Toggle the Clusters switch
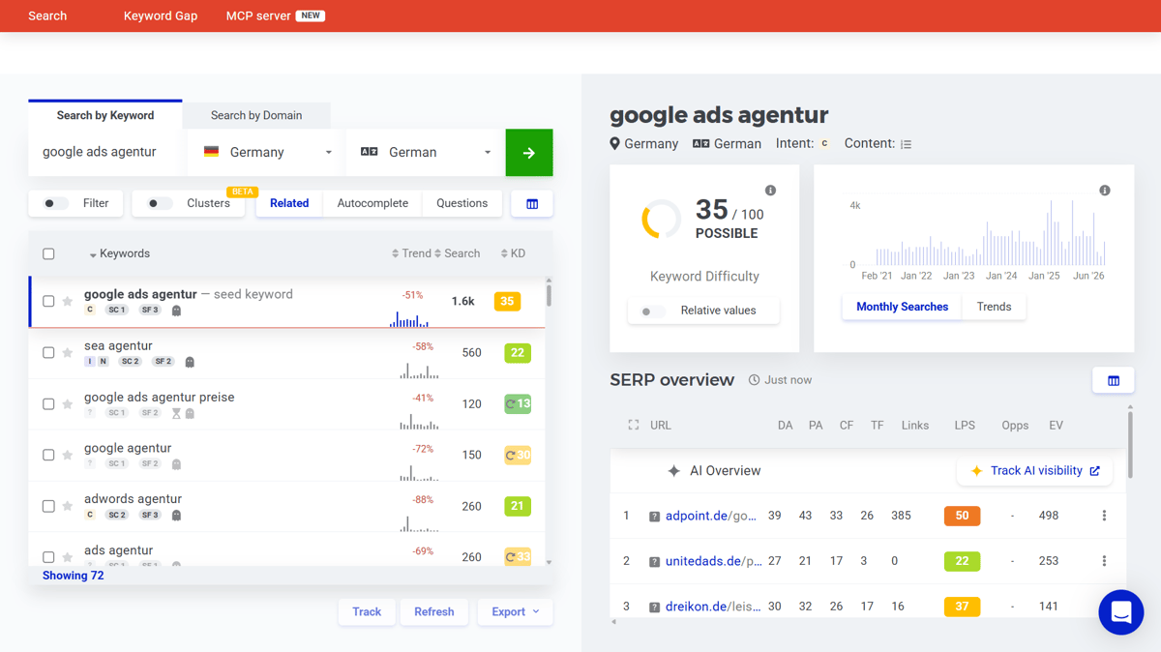 tap(160, 204)
